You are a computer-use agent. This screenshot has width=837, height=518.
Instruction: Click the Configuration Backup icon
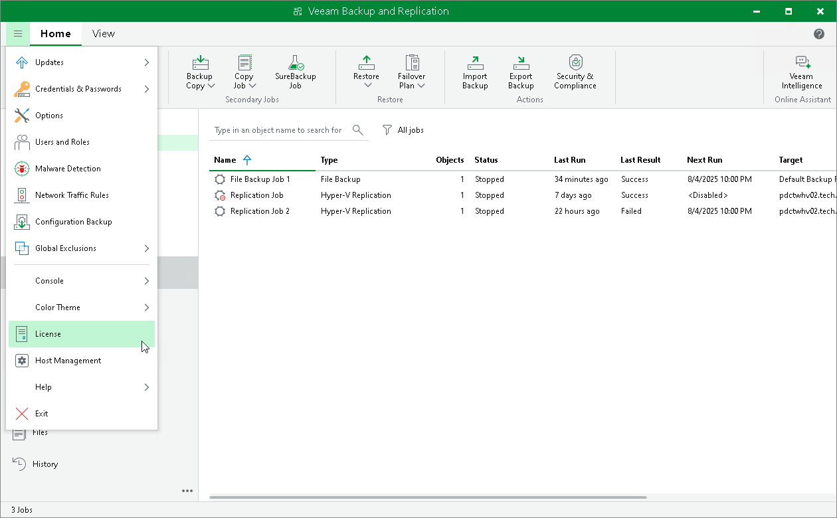coord(22,222)
